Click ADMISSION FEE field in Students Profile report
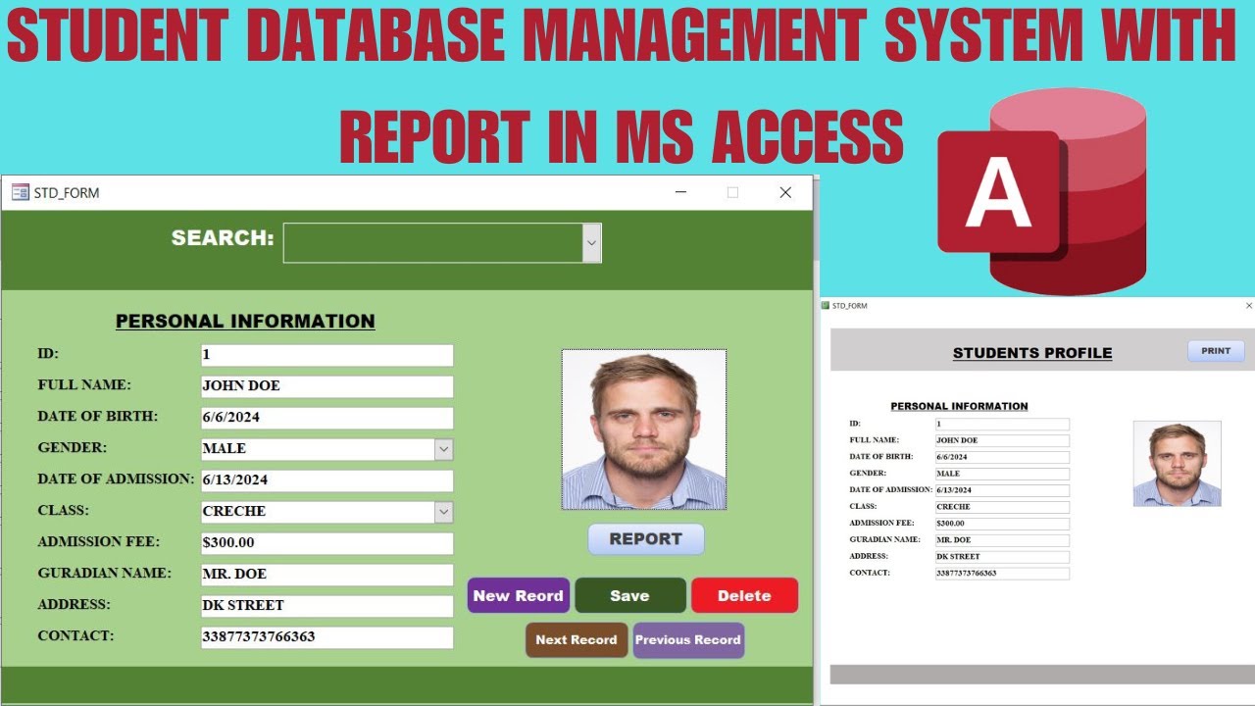Image resolution: width=1255 pixels, height=706 pixels. click(1002, 524)
